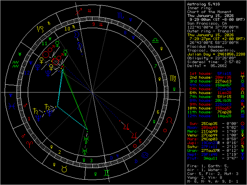Select the Capricorn glyph on the zodiac wheel
Image resolution: width=247 pixels, height=185 pixels.
(40, 29)
